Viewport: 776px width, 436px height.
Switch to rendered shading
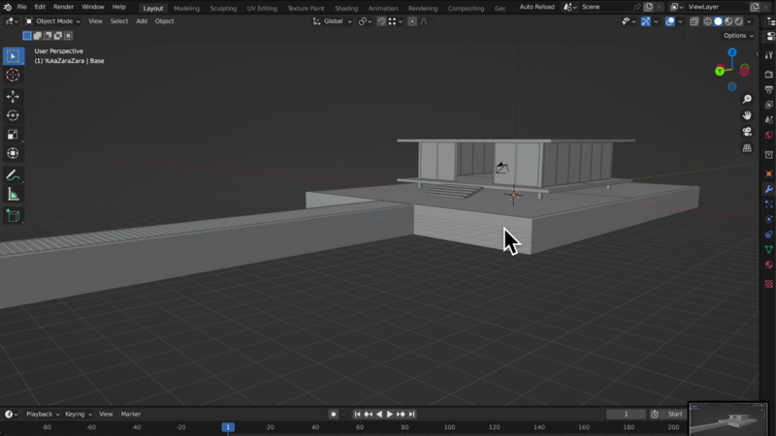point(739,21)
